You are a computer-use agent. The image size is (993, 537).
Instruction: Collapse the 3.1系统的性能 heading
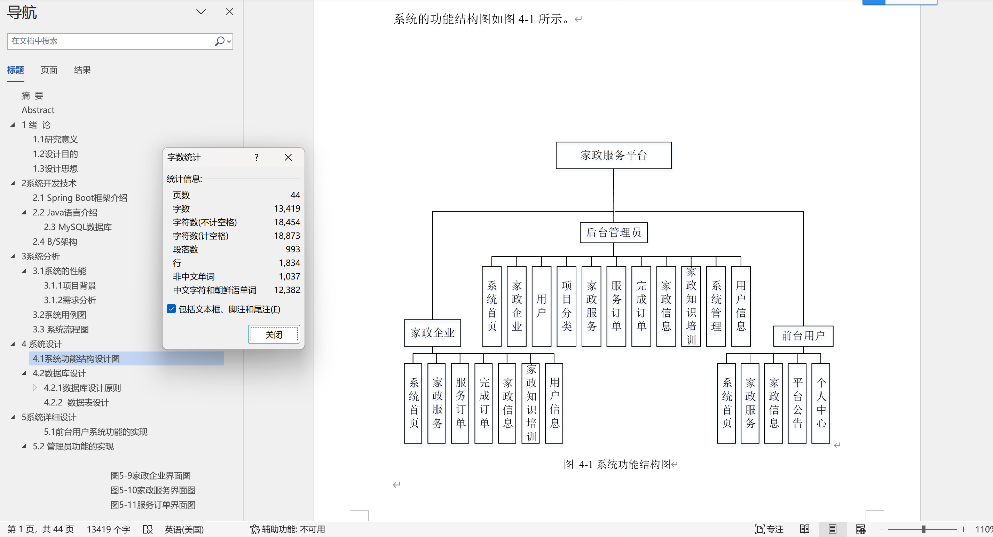(x=24, y=271)
